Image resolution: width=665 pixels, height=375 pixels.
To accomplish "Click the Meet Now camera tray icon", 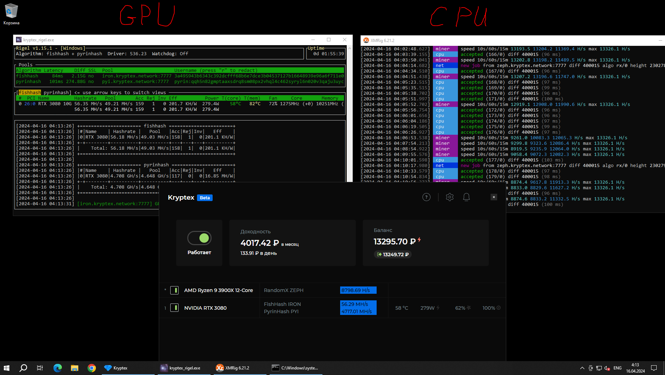I will 591,368.
